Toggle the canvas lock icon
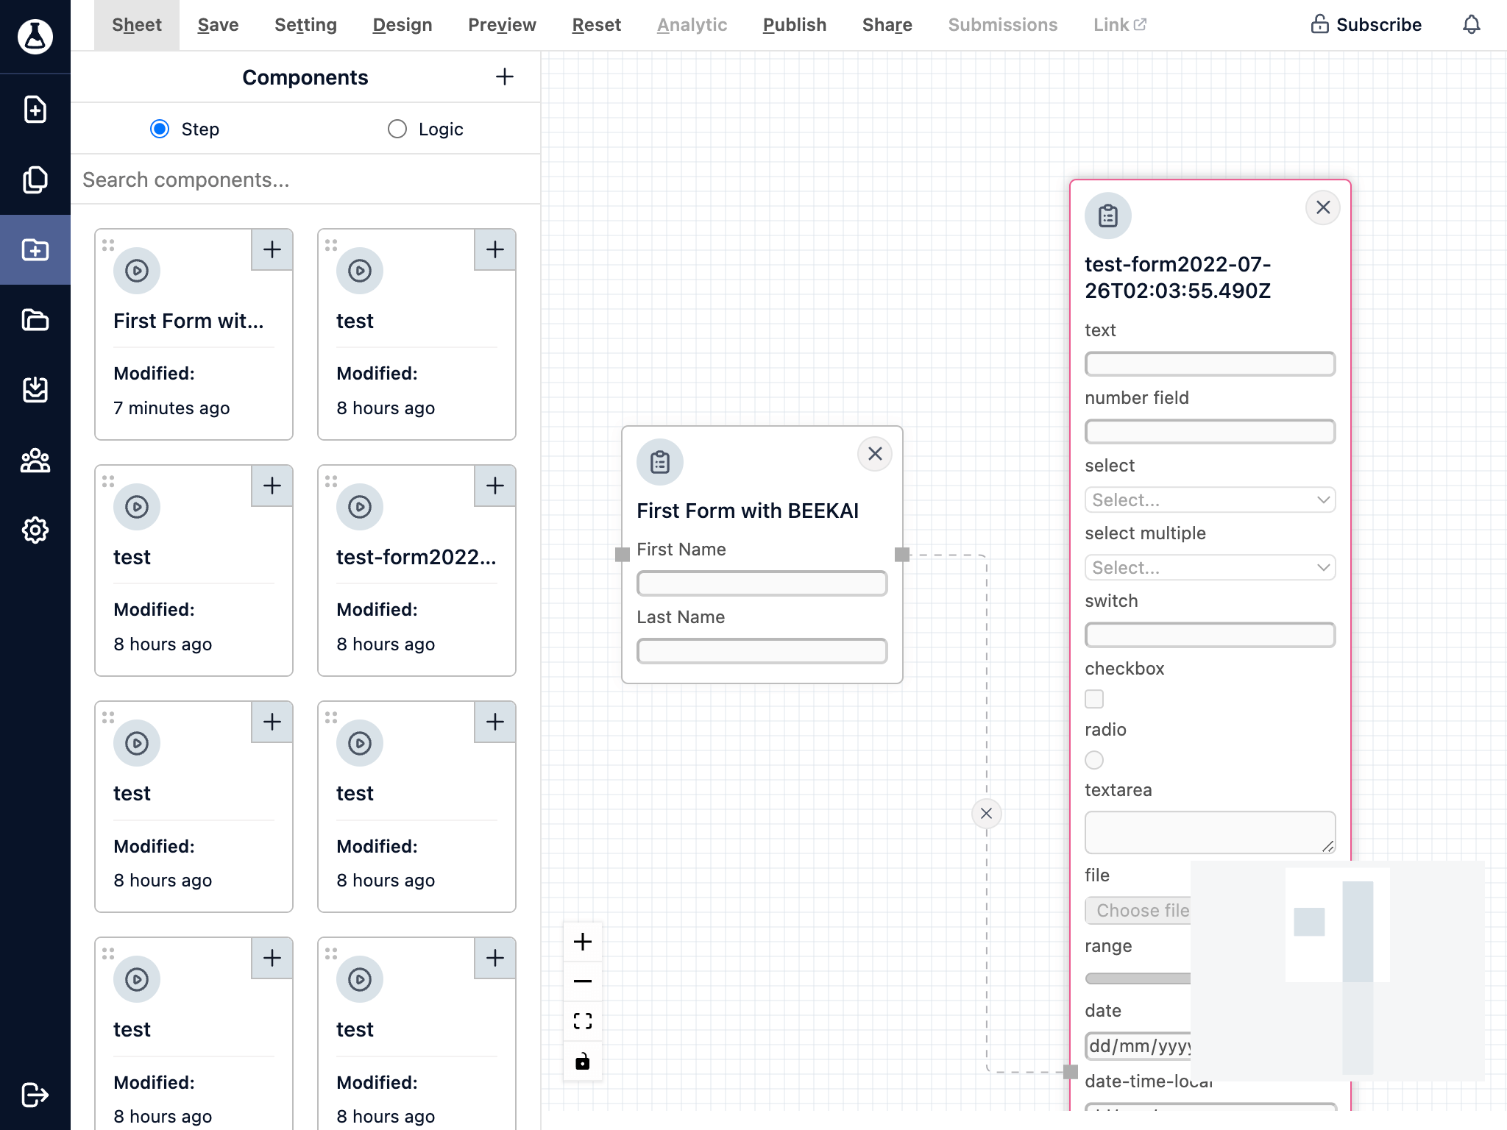The height and width of the screenshot is (1130, 1507). [x=583, y=1061]
